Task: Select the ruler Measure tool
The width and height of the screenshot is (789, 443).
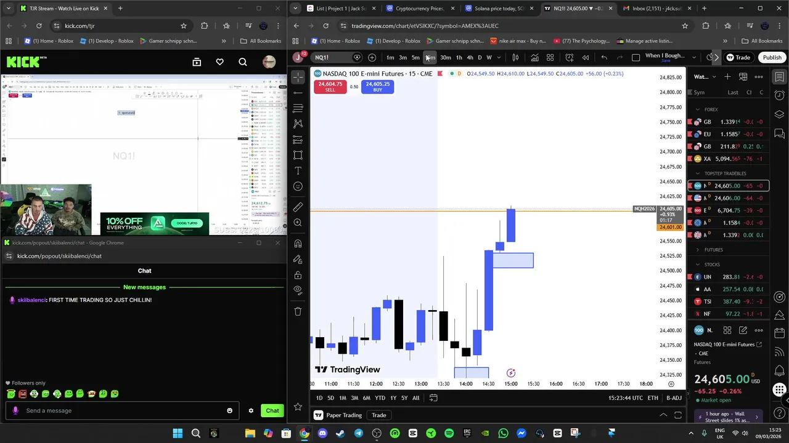Action: pos(298,207)
